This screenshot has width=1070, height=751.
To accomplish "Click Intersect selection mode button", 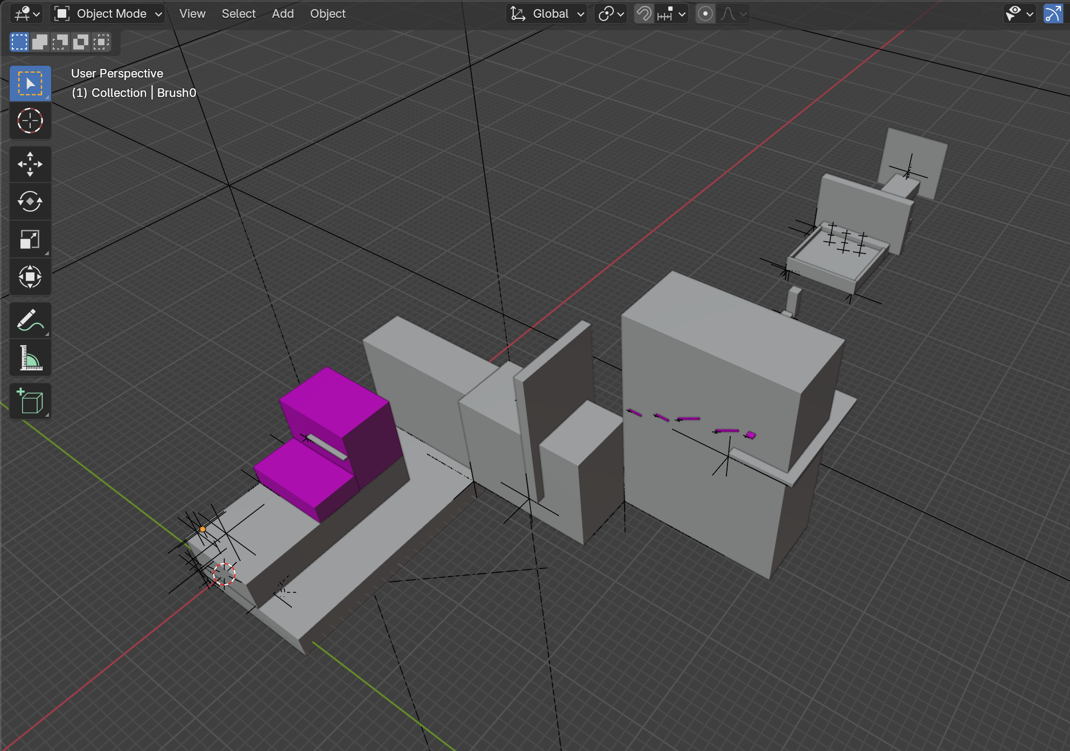I will pyautogui.click(x=101, y=42).
